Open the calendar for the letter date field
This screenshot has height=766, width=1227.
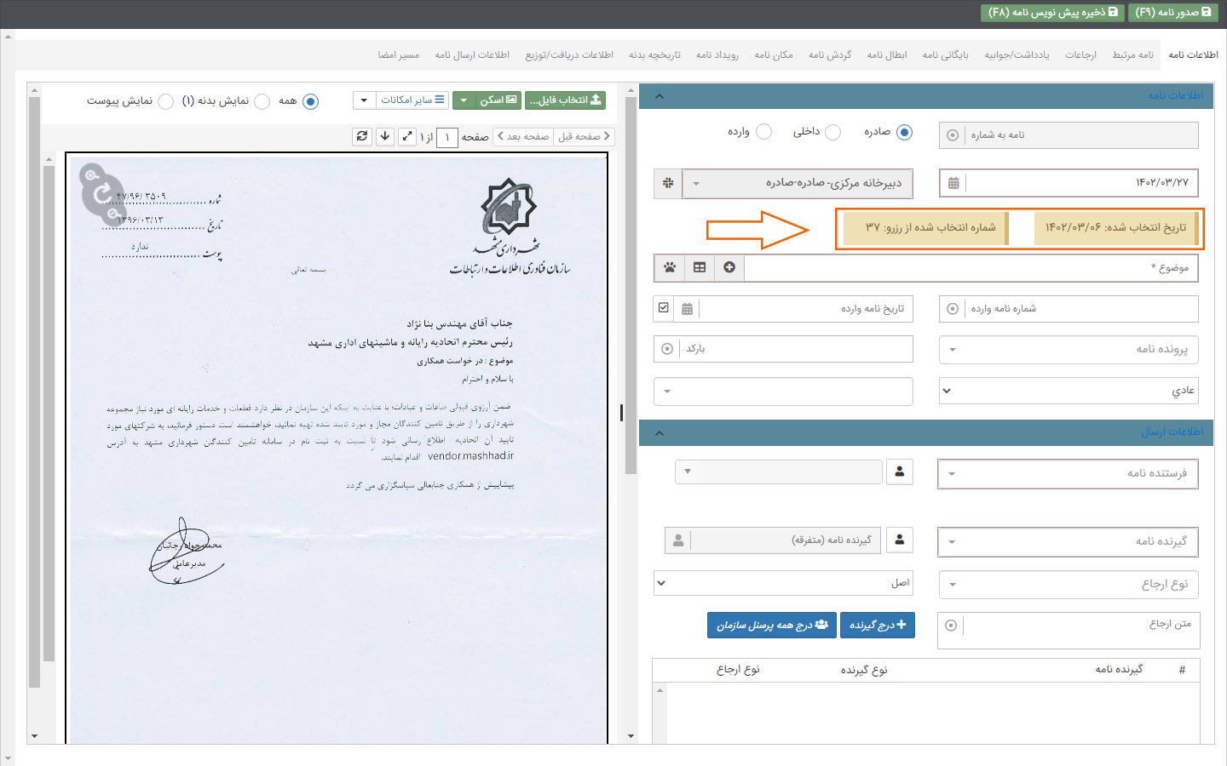(953, 183)
